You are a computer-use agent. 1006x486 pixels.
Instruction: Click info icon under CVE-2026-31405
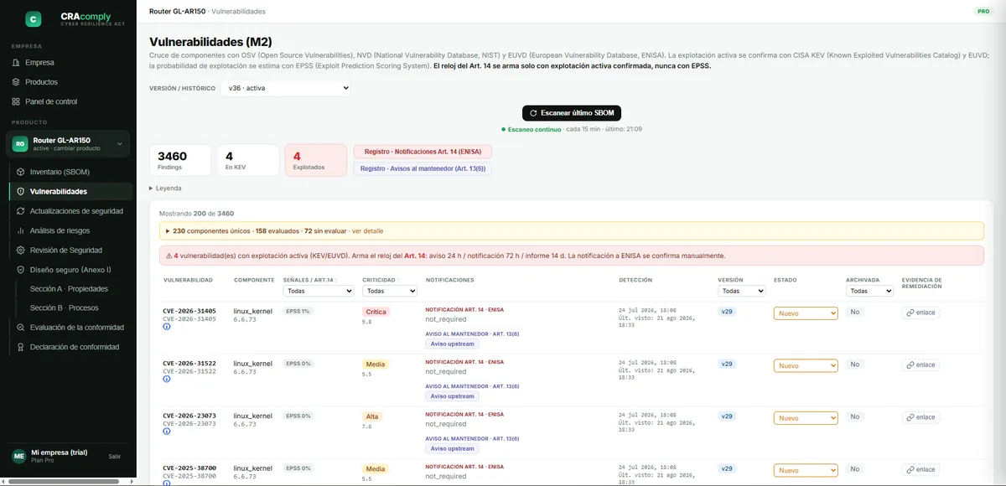click(167, 327)
